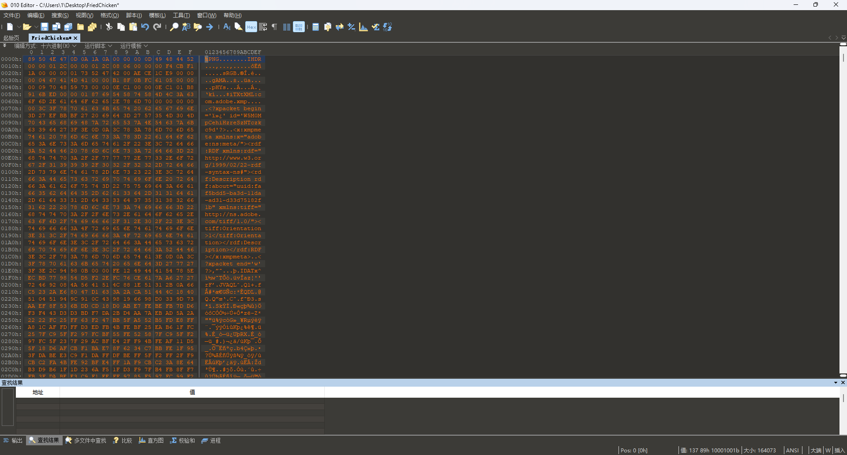
Task: Click the Goto arrow icon
Action: pos(210,27)
